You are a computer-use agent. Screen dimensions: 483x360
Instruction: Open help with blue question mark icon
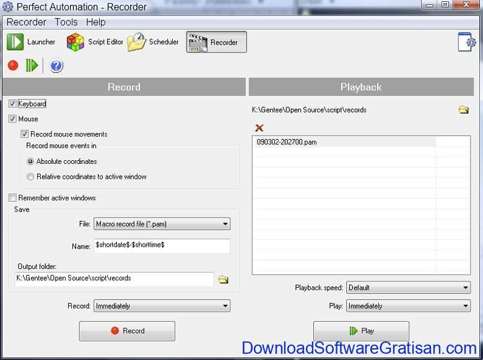pyautogui.click(x=56, y=66)
